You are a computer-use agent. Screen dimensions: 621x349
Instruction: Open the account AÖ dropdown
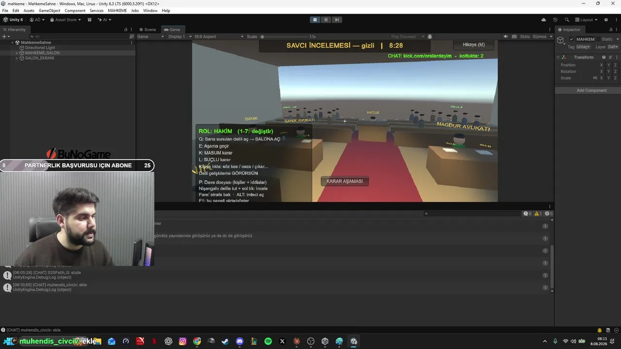37,20
